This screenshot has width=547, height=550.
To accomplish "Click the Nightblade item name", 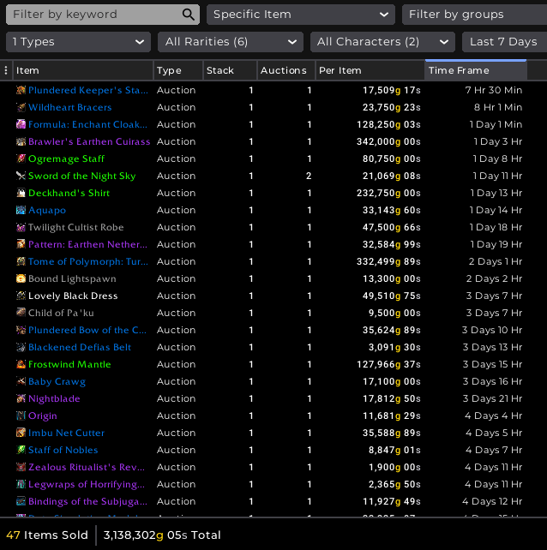I will click(54, 398).
